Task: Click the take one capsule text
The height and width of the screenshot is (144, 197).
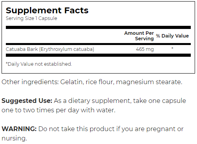Action: [x=160, y=101]
